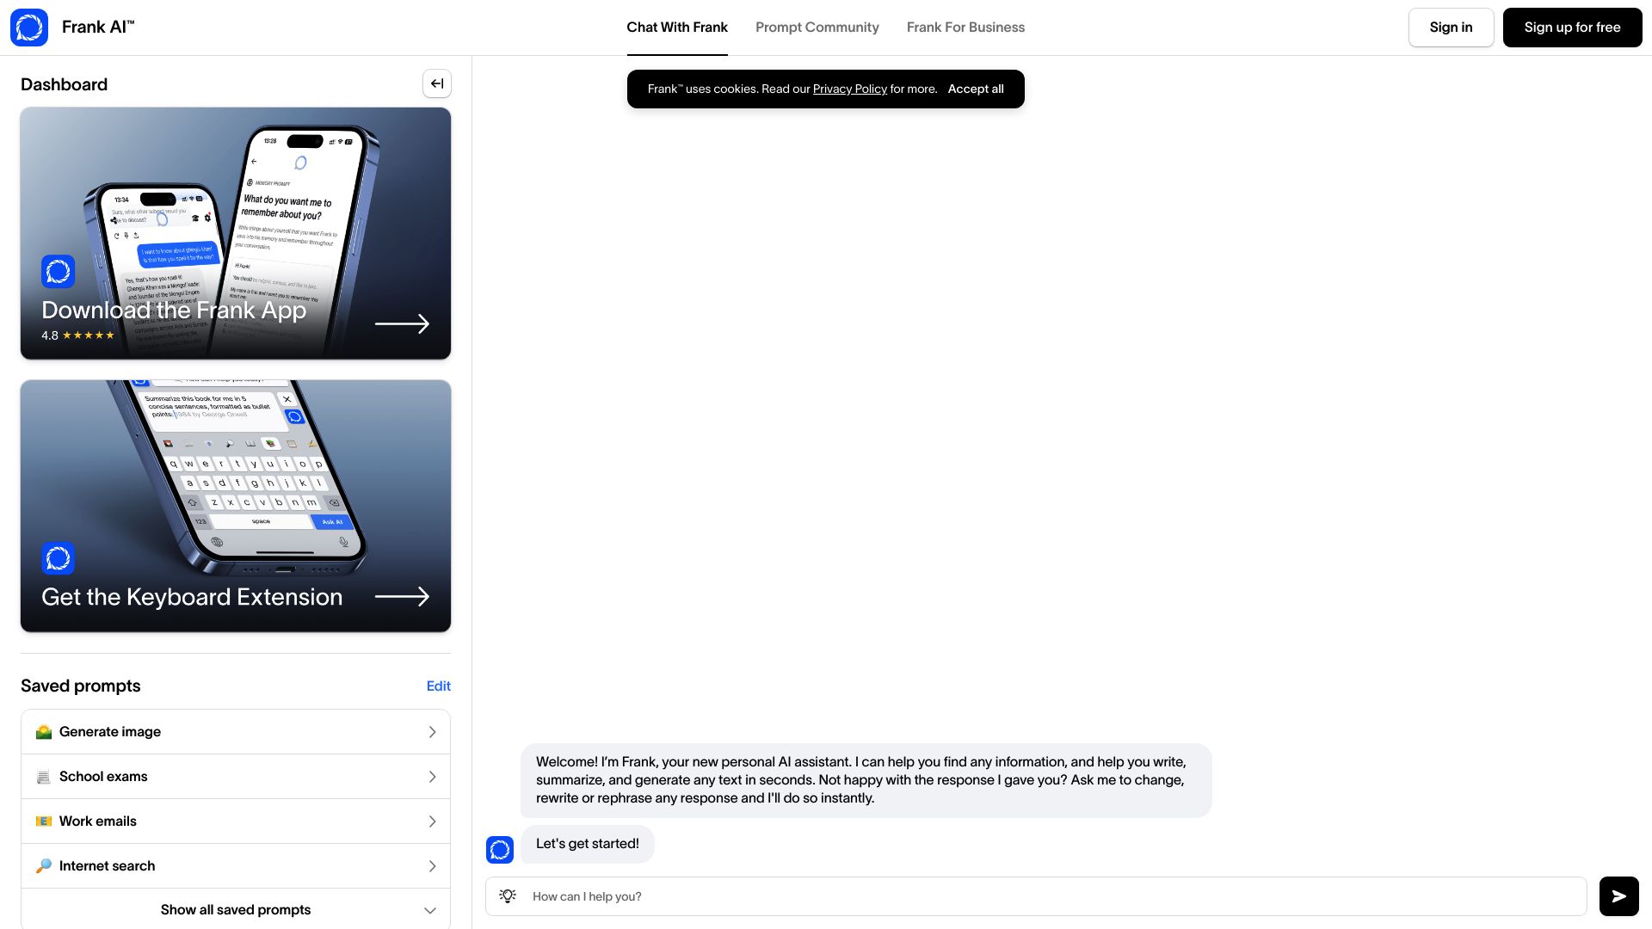Click the send message arrow icon
This screenshot has width=1652, height=929.
coord(1618,895)
